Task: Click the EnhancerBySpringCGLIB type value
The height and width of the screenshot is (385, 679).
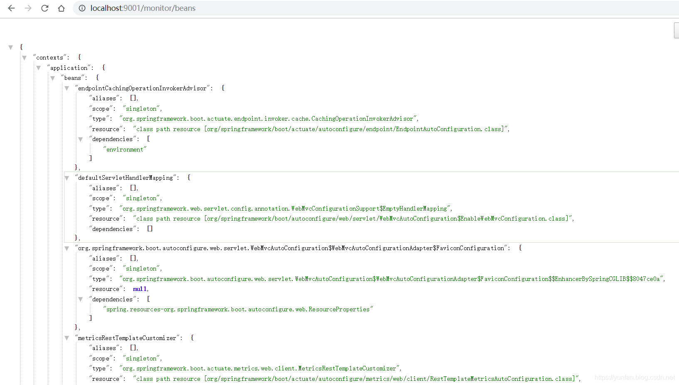Action: [x=391, y=279]
